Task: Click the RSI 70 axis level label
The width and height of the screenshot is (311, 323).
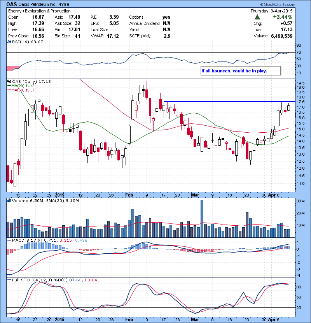Action: pos(299,52)
